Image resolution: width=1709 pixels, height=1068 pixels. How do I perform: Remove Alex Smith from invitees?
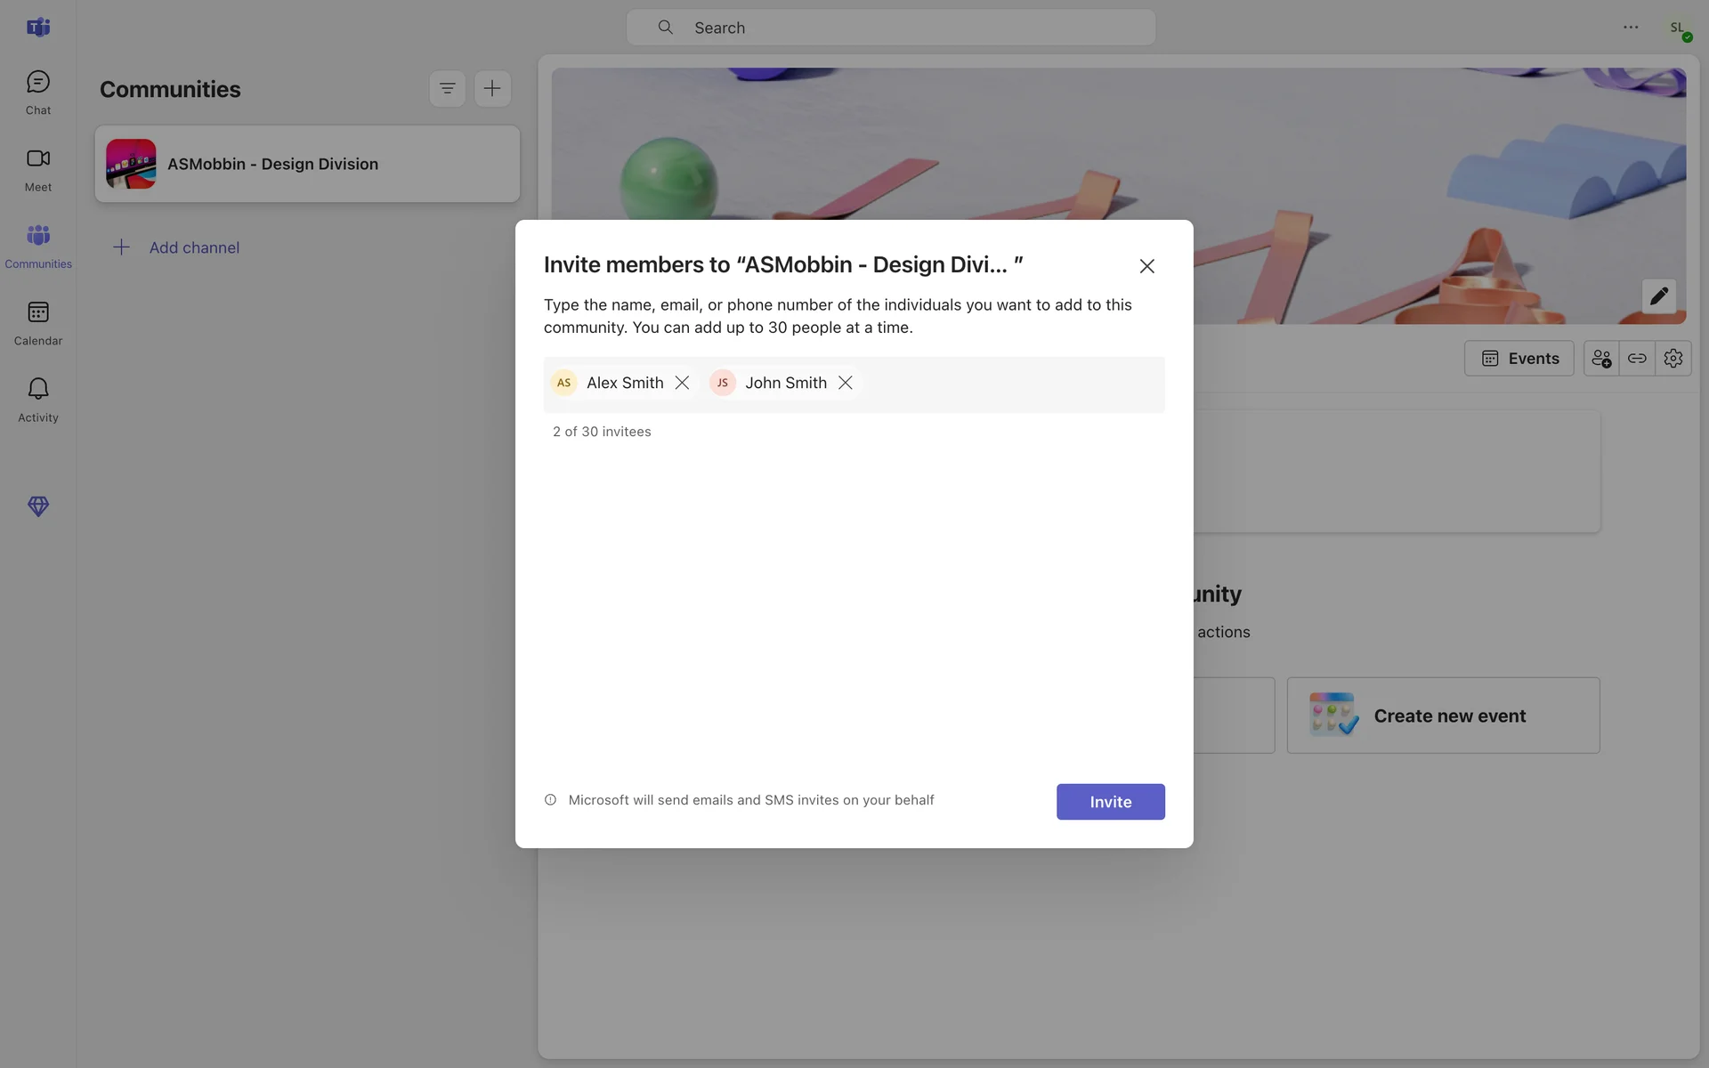[682, 383]
